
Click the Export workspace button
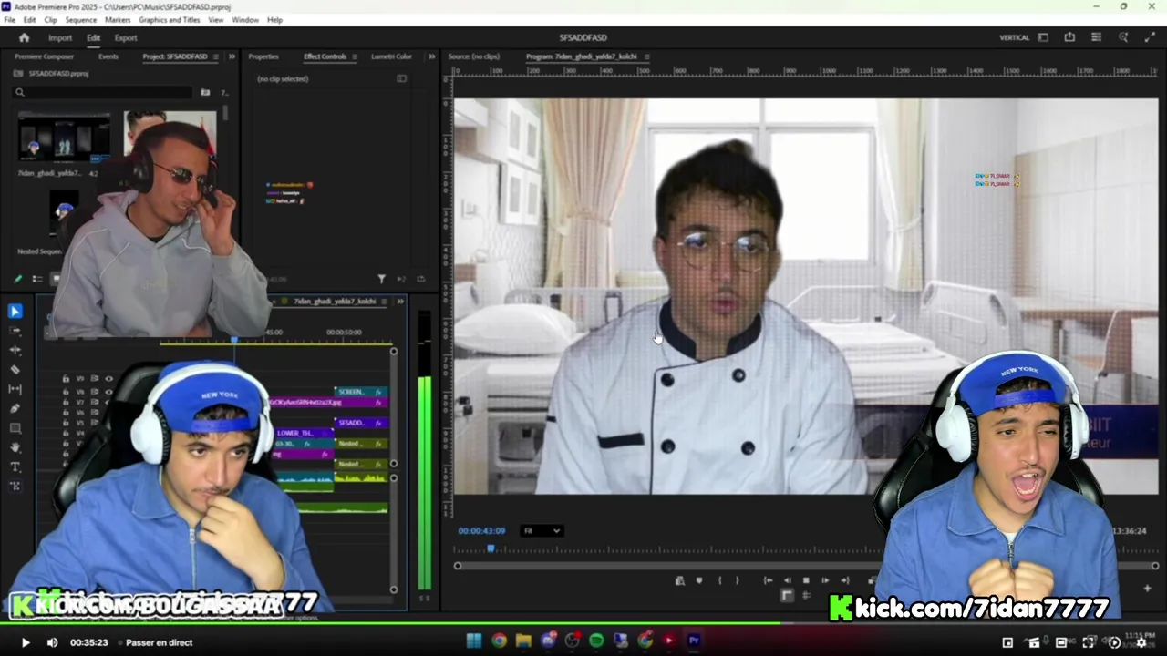click(126, 37)
